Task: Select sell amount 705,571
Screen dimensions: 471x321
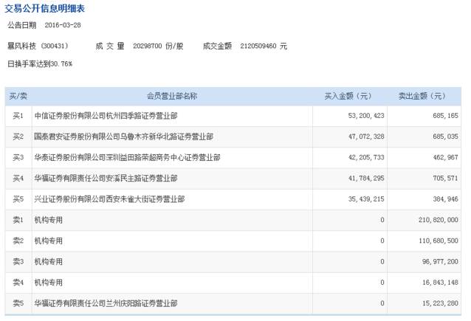Action: pos(445,179)
